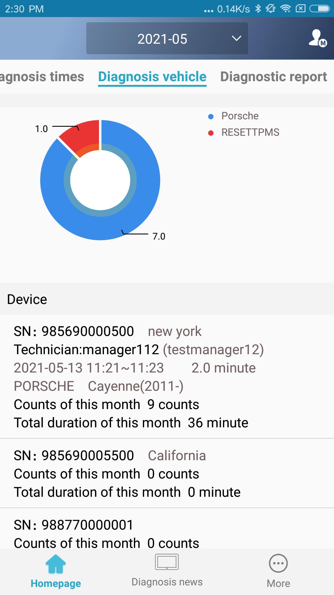This screenshot has height=595, width=334.
Task: Select the red pie chart slice
Action: click(x=83, y=135)
